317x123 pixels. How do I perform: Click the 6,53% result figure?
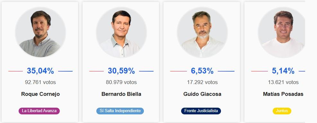[202, 71]
